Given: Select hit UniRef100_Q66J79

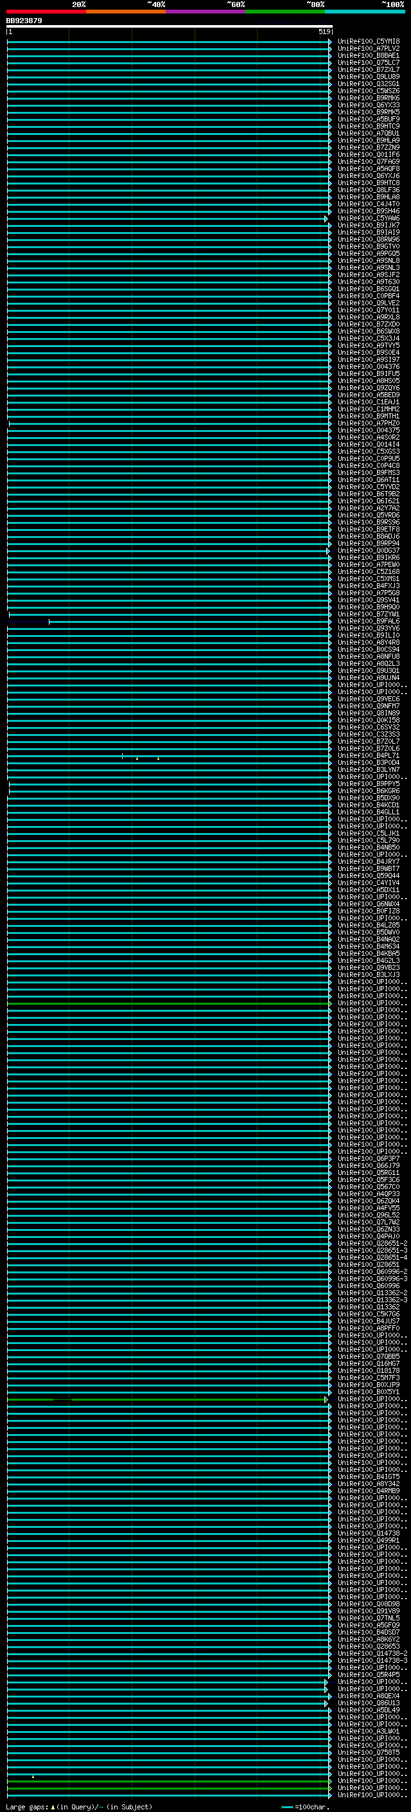Looking at the screenshot, I should click(x=368, y=1165).
